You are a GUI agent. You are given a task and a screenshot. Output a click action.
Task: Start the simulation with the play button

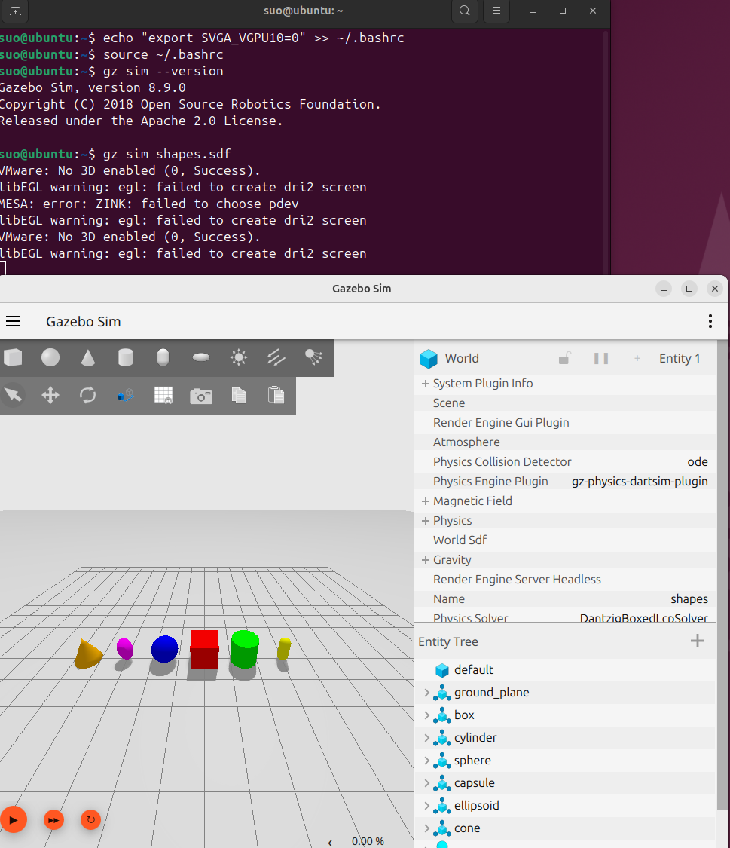click(14, 820)
